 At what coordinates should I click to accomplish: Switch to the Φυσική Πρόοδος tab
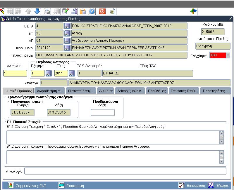pyautogui.click(x=18, y=91)
